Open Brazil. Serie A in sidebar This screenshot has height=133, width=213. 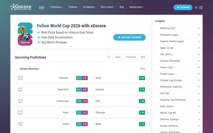point(177,106)
